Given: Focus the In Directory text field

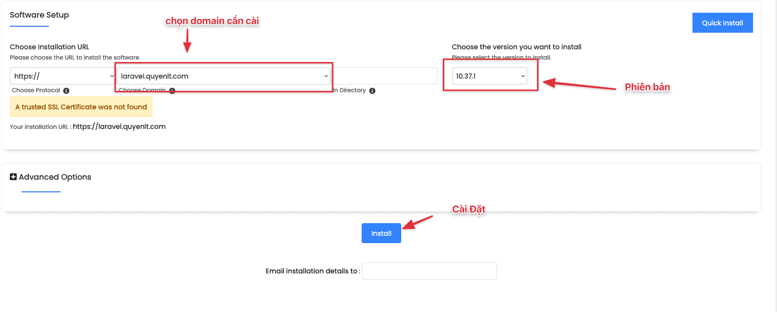Looking at the screenshot, I should [x=385, y=76].
